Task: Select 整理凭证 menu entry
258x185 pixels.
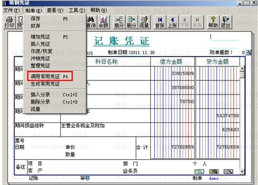Action: tap(55, 66)
